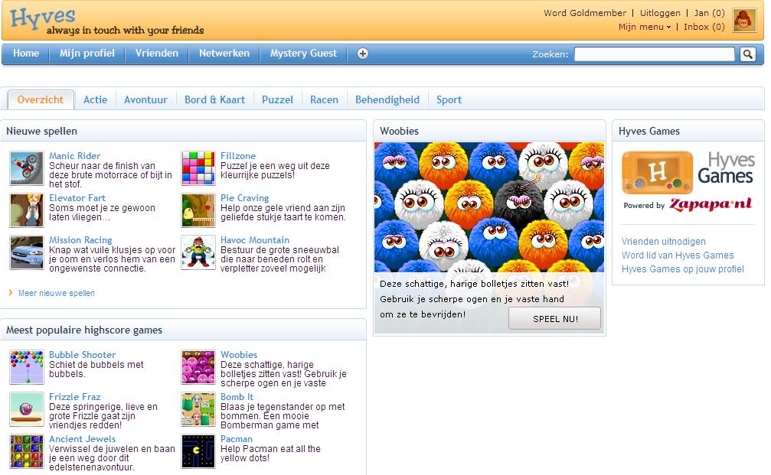Click Word lid van Hyves Games
The width and height of the screenshot is (771, 475).
coord(678,255)
